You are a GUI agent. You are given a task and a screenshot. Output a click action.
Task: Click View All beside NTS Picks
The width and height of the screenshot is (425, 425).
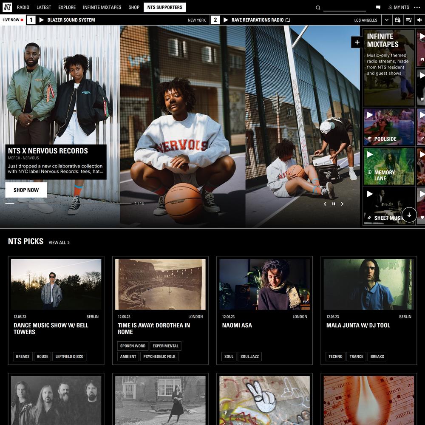pos(59,242)
